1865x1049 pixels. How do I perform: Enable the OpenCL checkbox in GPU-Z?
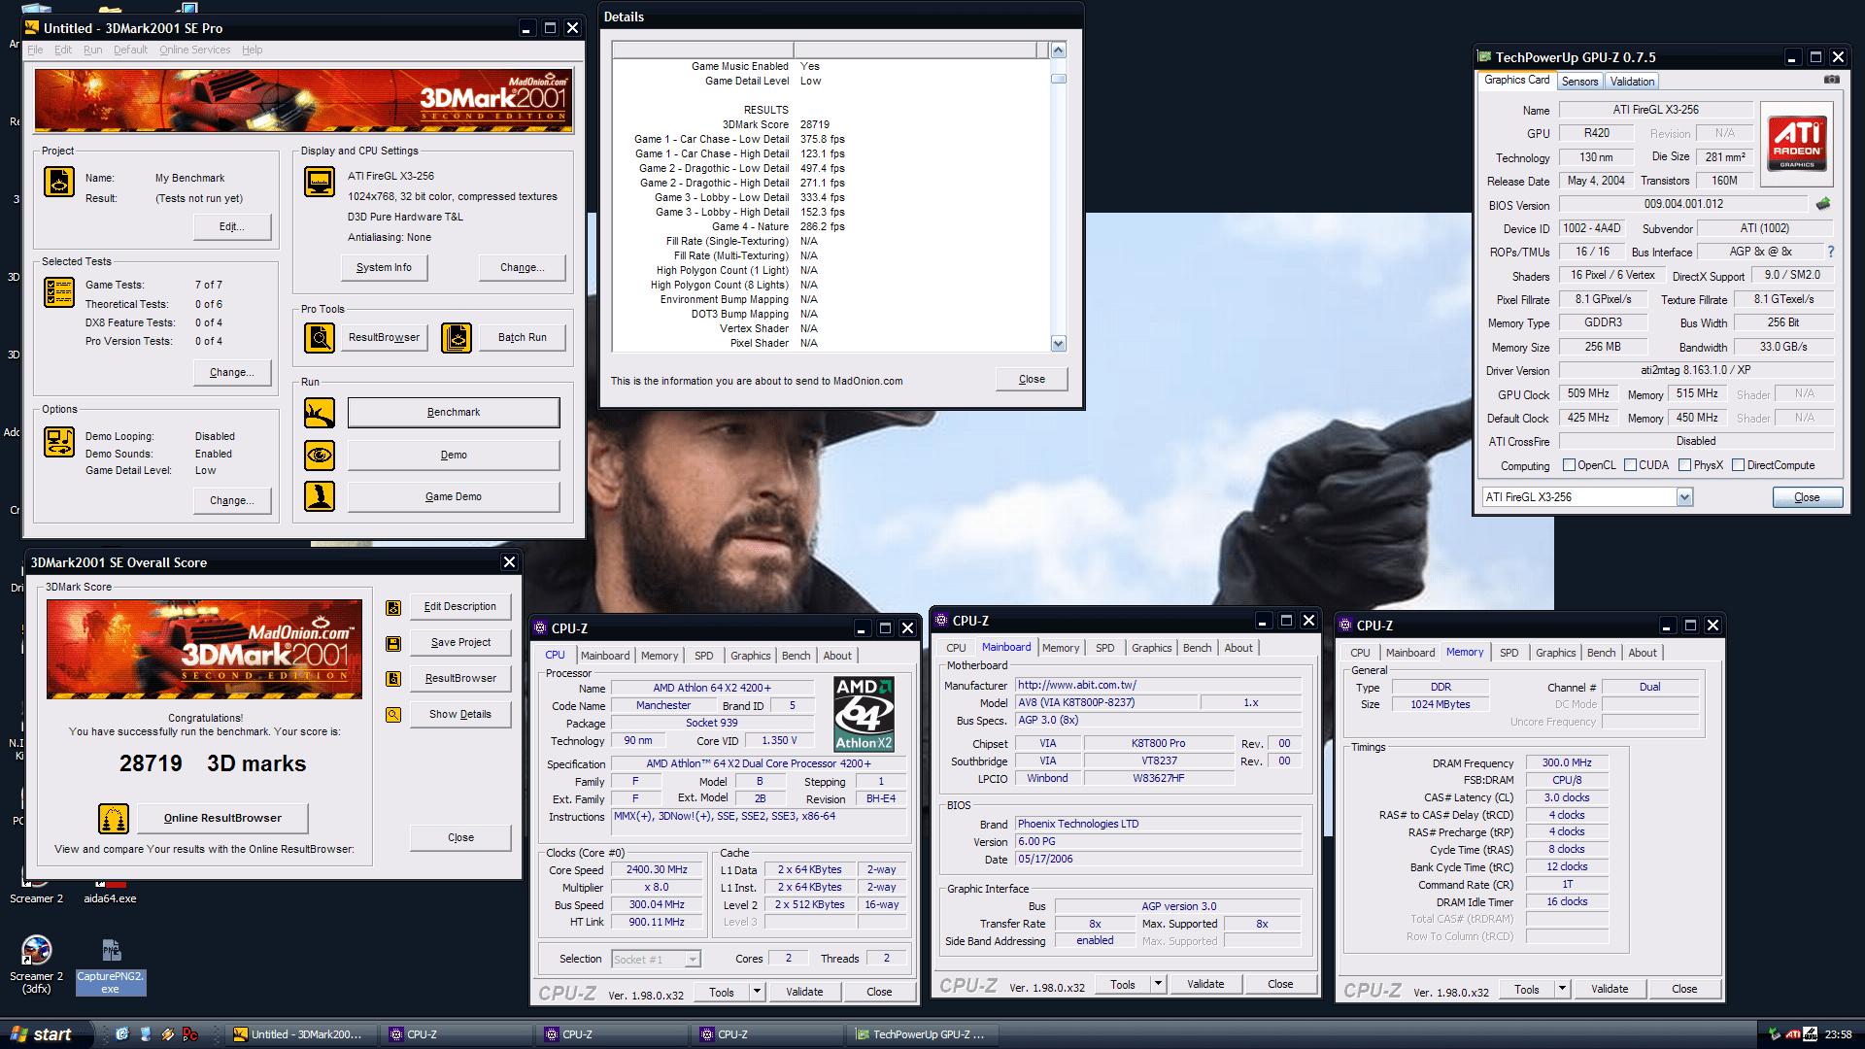tap(1569, 465)
